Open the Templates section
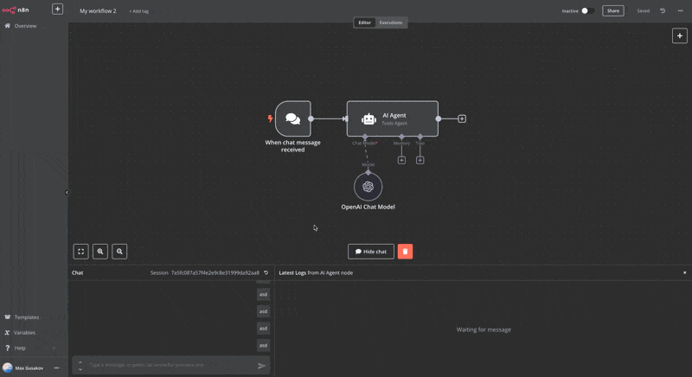The width and height of the screenshot is (692, 377). point(27,317)
